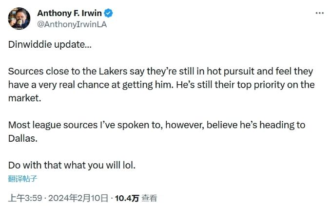This screenshot has height=206, width=331.
Task: Open the @AnthonyIrwinLA handle link
Action: [x=72, y=24]
